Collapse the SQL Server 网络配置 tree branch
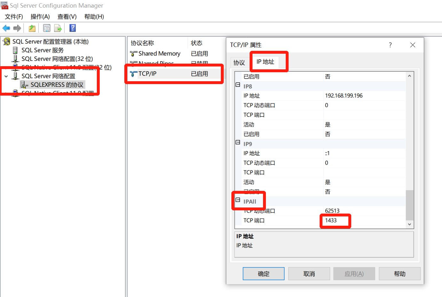The image size is (442, 297). coord(6,77)
